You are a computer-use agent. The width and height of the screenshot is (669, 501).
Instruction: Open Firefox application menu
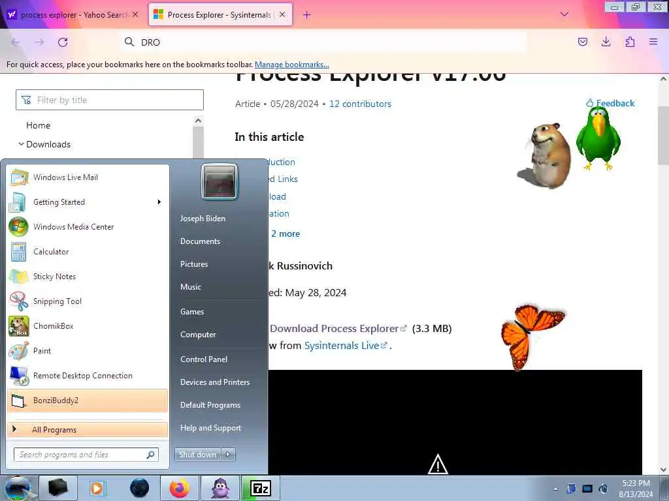pos(653,42)
